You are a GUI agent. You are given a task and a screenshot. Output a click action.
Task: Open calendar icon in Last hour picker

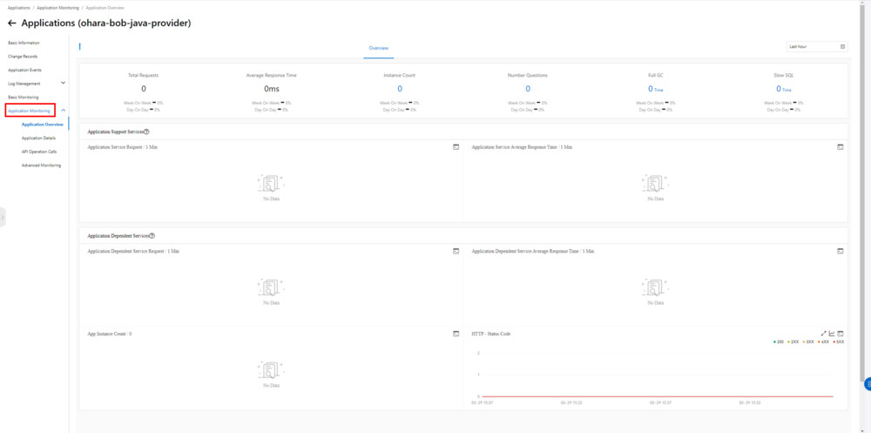842,47
